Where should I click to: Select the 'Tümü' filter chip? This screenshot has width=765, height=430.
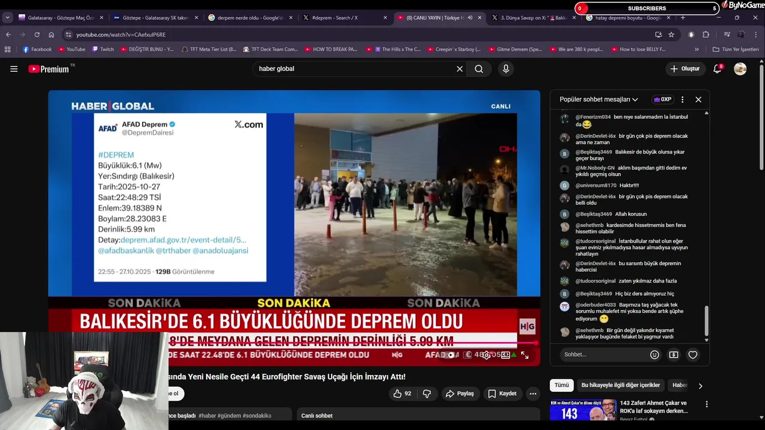562,385
